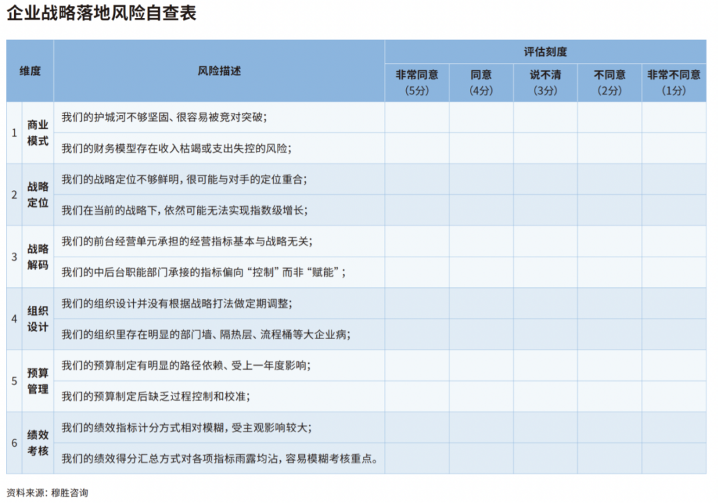Click the 预算管理 dimension cell

coord(38,381)
